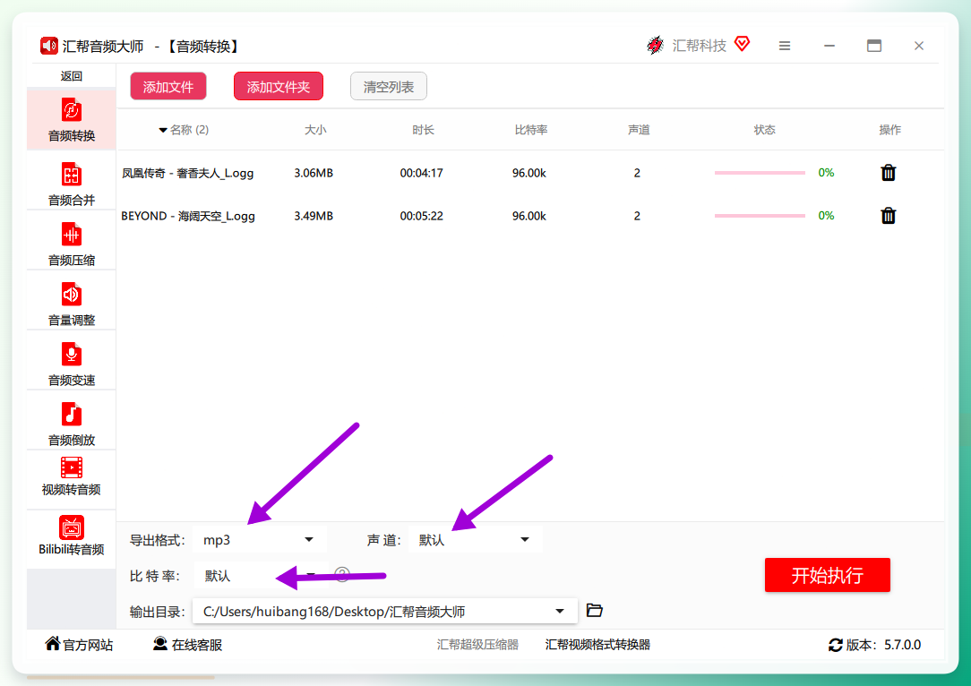The width and height of the screenshot is (971, 686).
Task: Open 官方网站 home icon link
Action: (53, 644)
